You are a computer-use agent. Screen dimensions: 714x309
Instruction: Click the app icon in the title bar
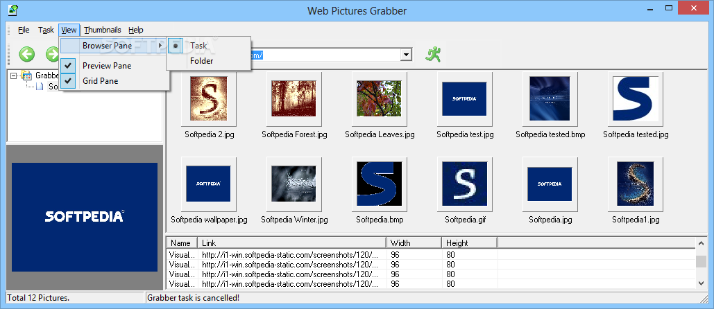(13, 10)
